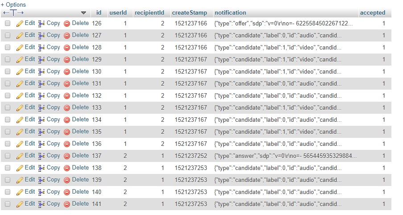Click the red Delete icon in row 136

pyautogui.click(x=67, y=144)
